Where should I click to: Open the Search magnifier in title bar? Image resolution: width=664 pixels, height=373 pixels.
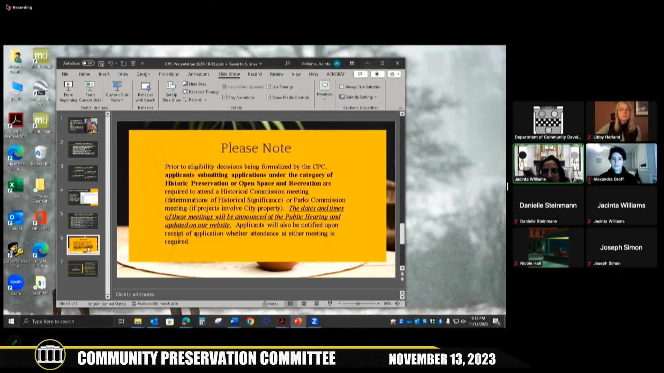pos(287,64)
